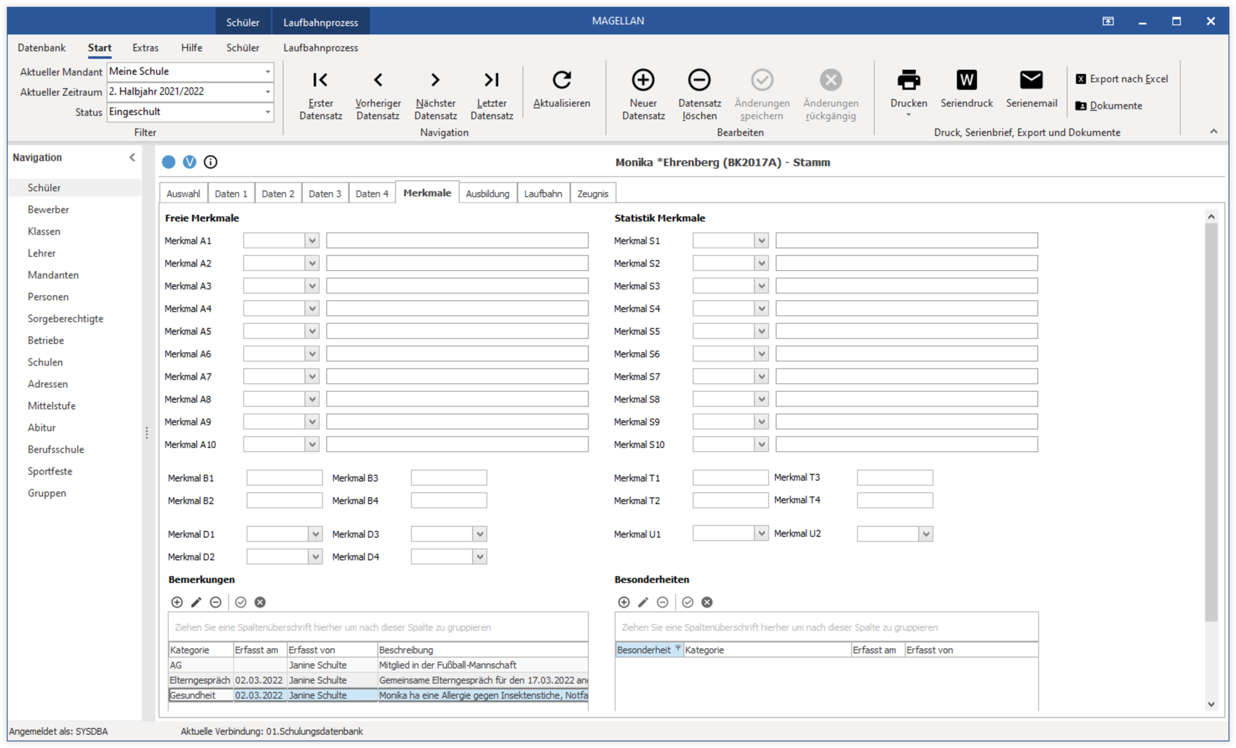Click the Aktualisieren refresh icon
1236x748 pixels.
tap(561, 80)
